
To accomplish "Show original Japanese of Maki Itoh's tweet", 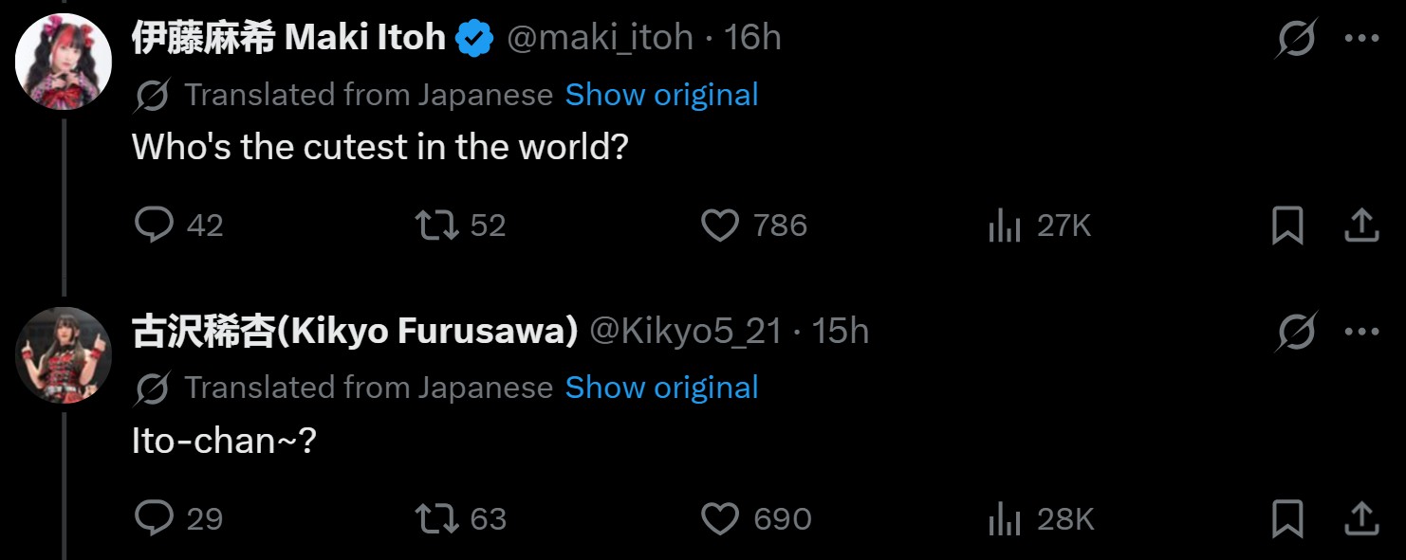I will [661, 95].
